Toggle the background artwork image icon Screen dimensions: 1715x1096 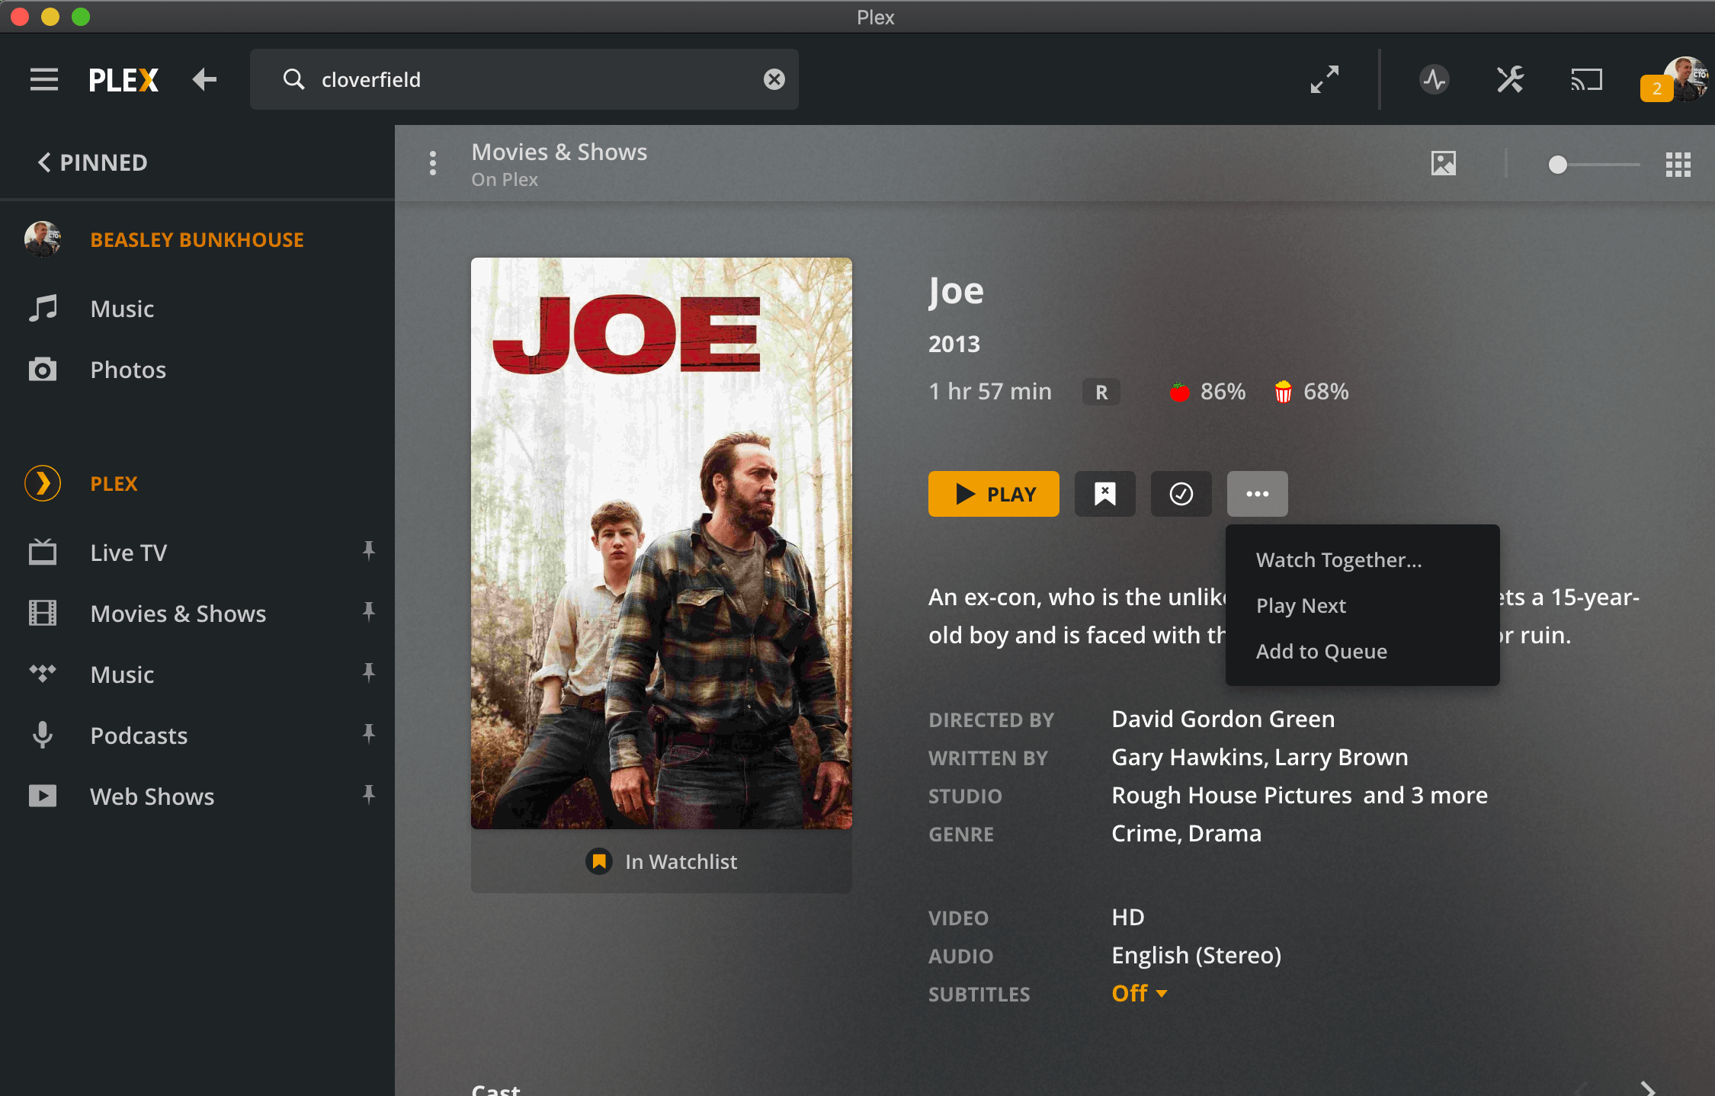click(x=1444, y=163)
